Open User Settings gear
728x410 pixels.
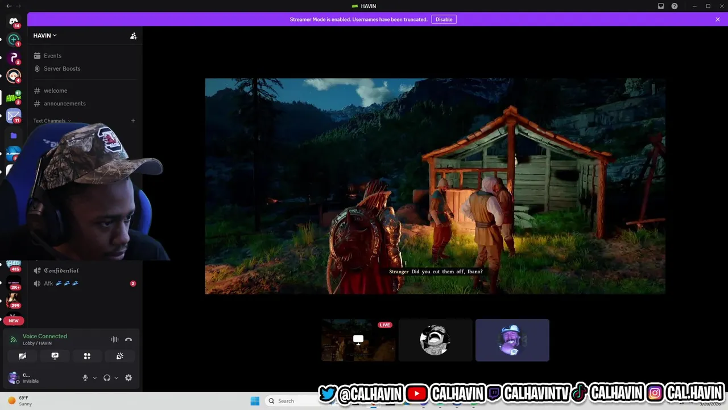coord(129,378)
